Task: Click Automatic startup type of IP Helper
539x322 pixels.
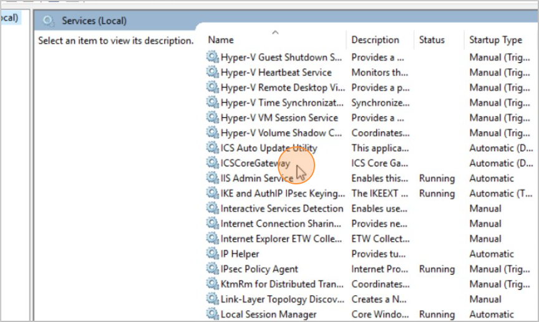Action: point(492,253)
